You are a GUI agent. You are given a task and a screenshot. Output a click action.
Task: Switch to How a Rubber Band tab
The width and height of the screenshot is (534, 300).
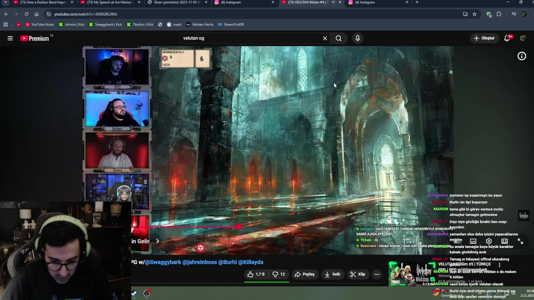pyautogui.click(x=43, y=2)
